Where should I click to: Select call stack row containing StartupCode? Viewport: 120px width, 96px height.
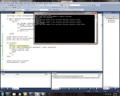tap(76, 78)
